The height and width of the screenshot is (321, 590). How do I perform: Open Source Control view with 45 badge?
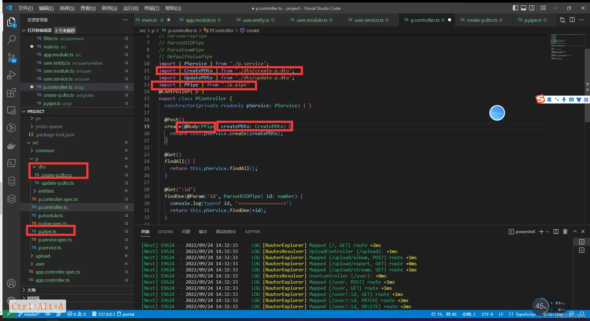(11, 57)
